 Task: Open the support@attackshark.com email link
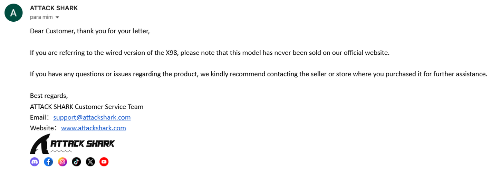pyautogui.click(x=92, y=117)
